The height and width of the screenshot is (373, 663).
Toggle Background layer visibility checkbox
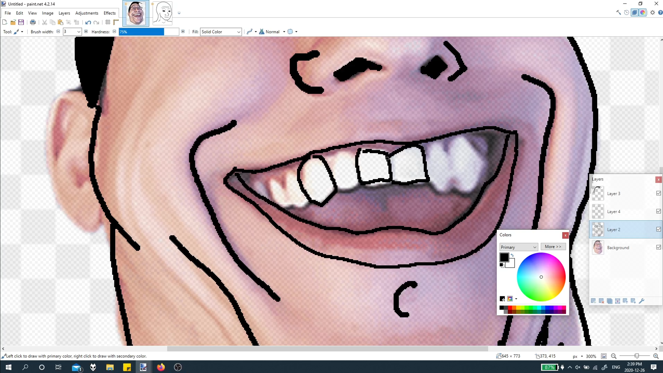coord(658,247)
